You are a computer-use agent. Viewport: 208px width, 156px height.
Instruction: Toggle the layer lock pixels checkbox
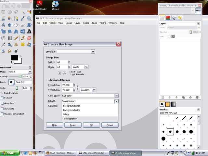[x=169, y=36]
